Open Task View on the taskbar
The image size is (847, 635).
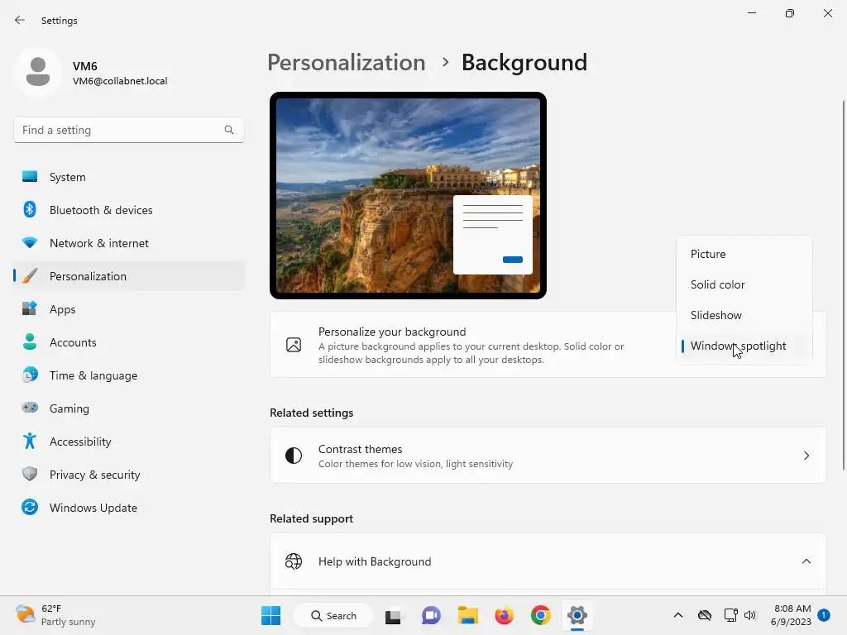(393, 616)
